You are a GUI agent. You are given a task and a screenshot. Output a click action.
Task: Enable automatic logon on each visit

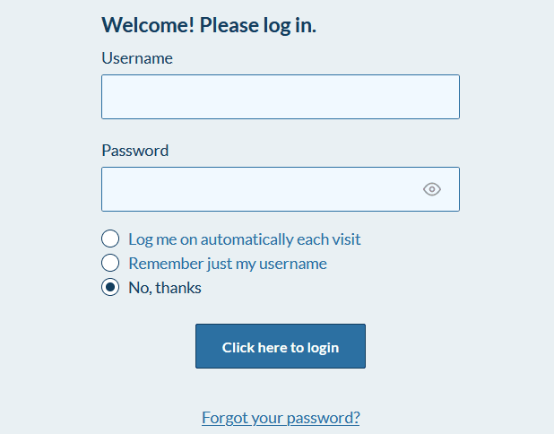click(x=110, y=239)
